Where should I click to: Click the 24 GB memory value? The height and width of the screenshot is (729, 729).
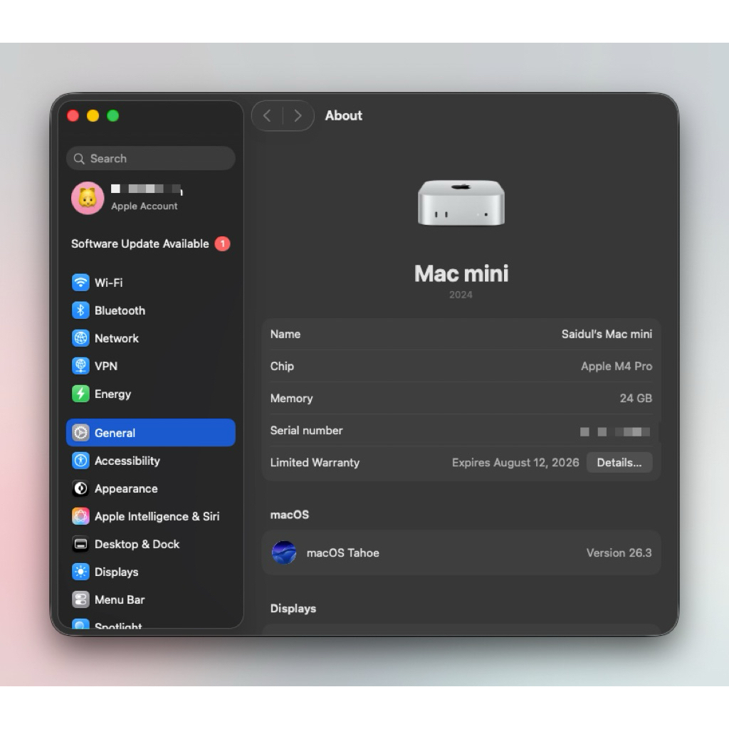636,399
